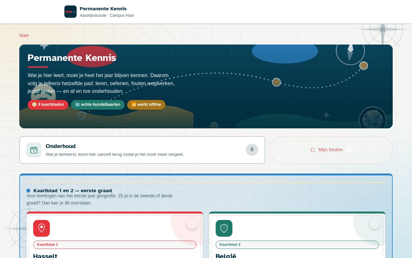Click the signal bars emoji in the offline badge
This screenshot has width=412, height=258.
click(x=134, y=104)
